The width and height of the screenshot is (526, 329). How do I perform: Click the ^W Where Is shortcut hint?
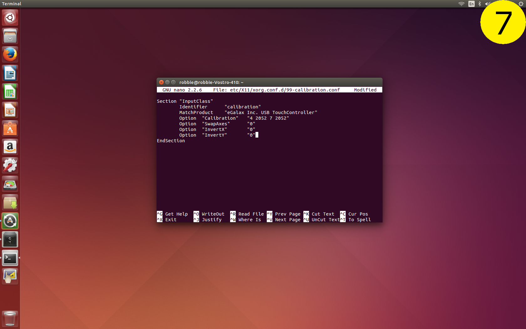[245, 220]
